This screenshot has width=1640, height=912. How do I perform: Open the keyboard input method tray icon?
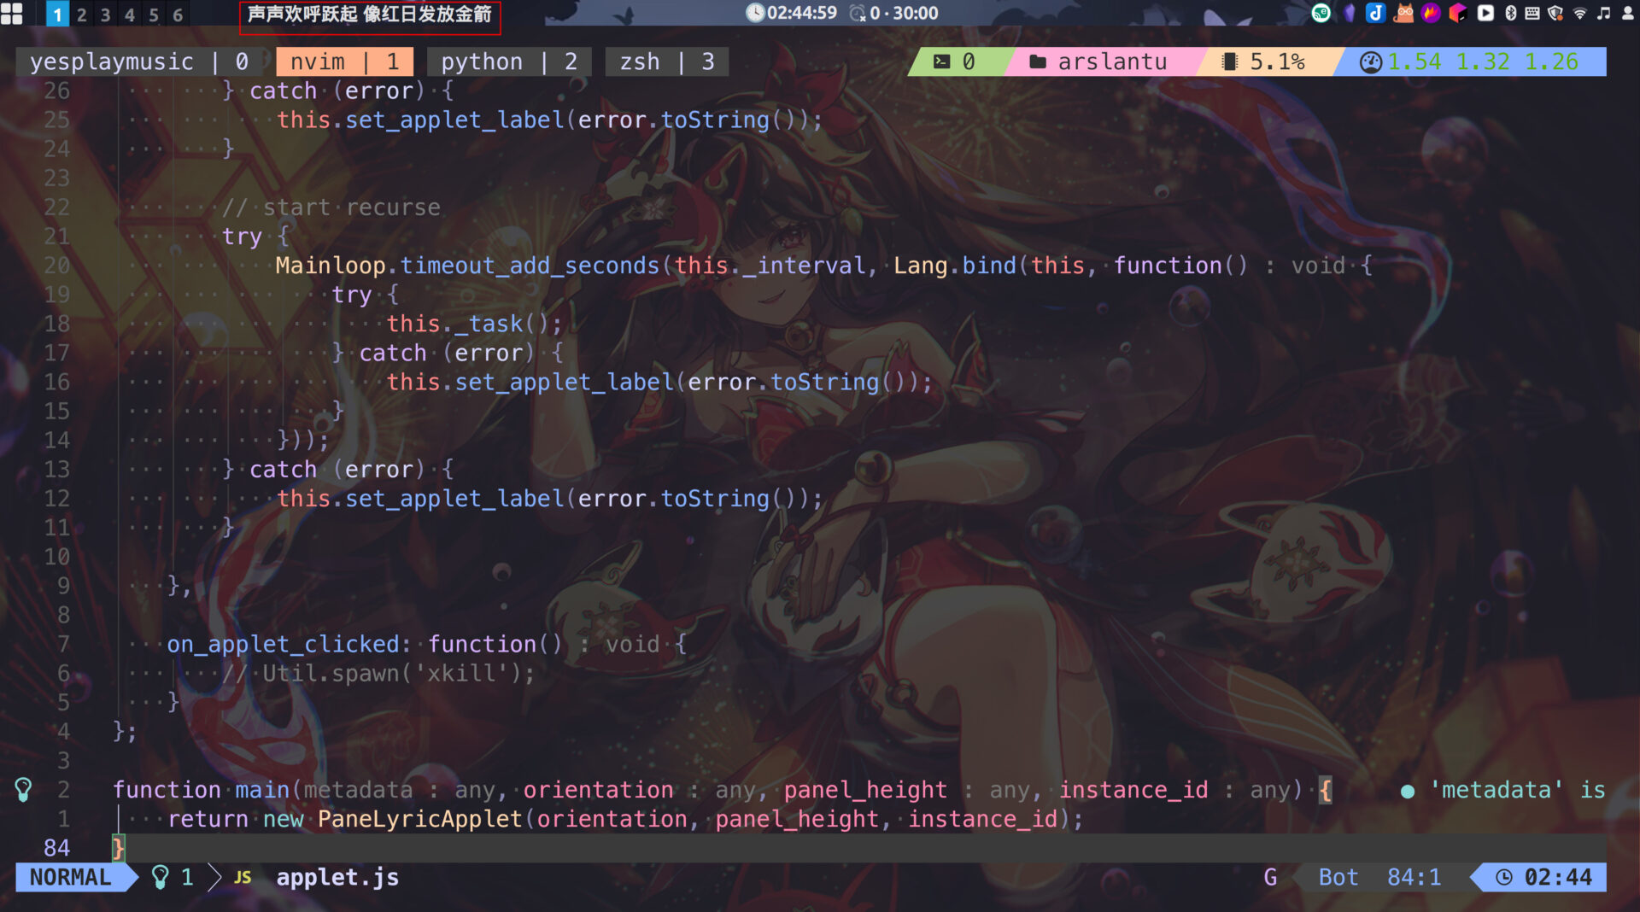(1532, 13)
